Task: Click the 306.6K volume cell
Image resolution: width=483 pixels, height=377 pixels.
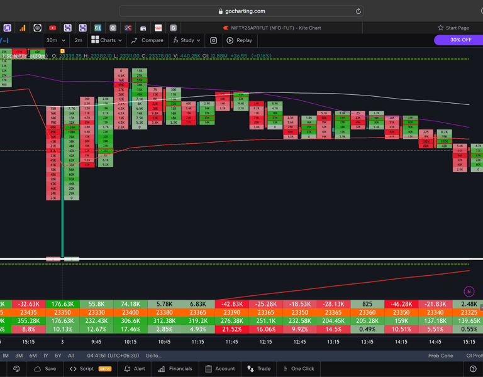Action: click(x=130, y=320)
